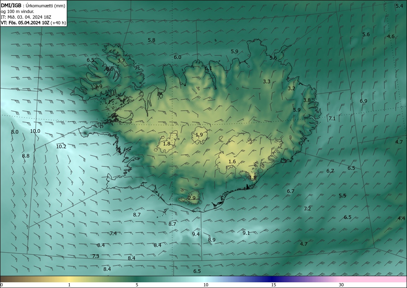
Task: Select the 1.6 value on Vatnajökull
Action: 232,162
